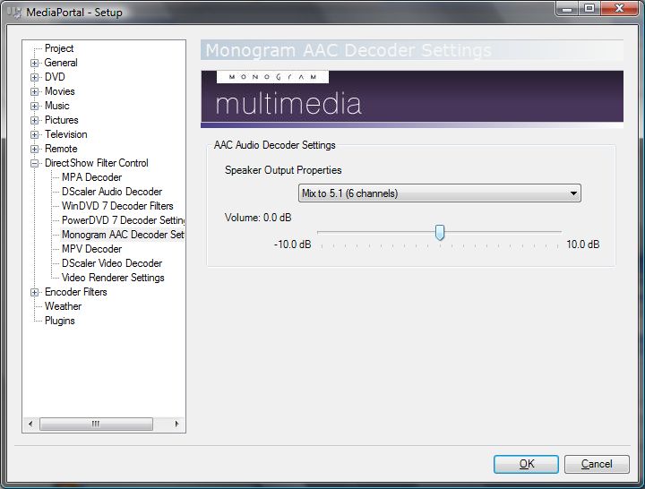Open the MPA Decoder settings
The image size is (645, 489).
(91, 177)
